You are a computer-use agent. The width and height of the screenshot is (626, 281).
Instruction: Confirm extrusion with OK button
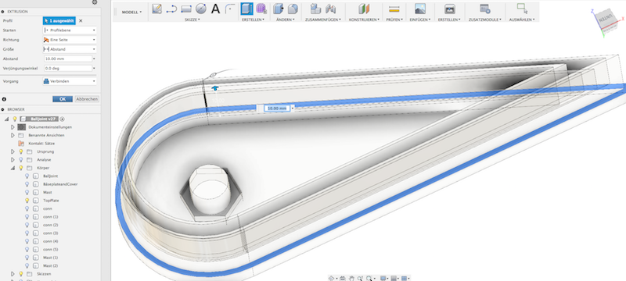[63, 99]
